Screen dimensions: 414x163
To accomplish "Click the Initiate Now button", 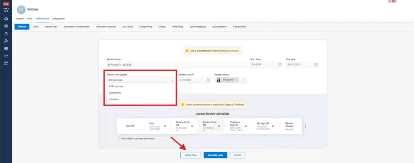I will [190, 155].
